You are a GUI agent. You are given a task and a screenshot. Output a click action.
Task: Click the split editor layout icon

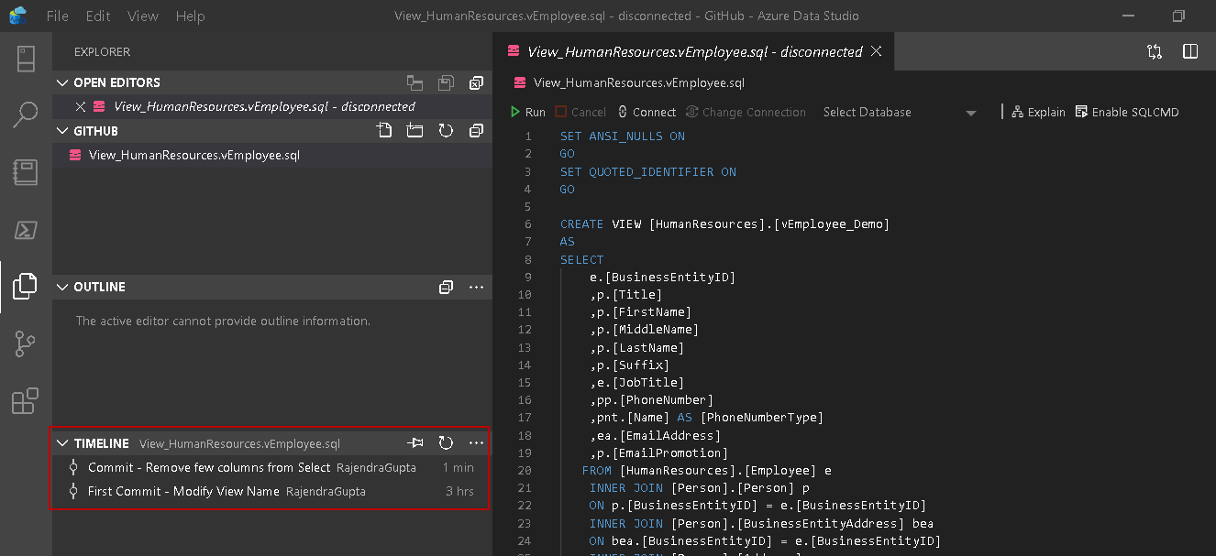click(x=1190, y=51)
